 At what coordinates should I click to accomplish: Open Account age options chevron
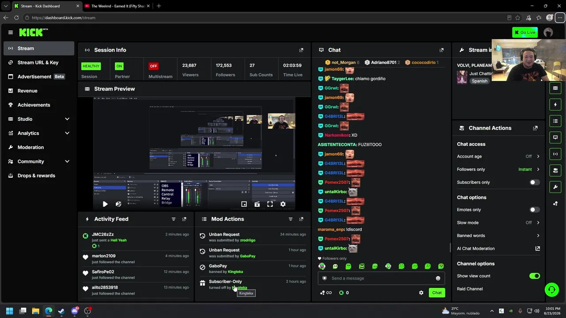point(538,156)
